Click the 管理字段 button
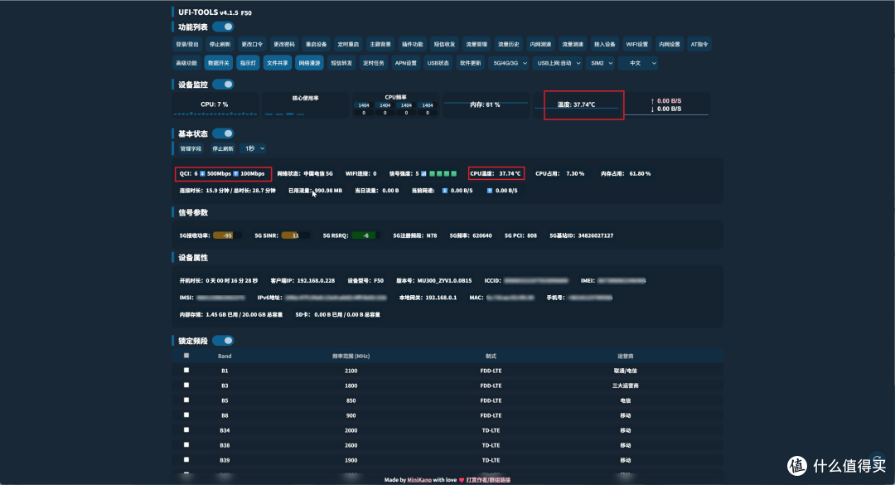895x485 pixels. click(191, 148)
